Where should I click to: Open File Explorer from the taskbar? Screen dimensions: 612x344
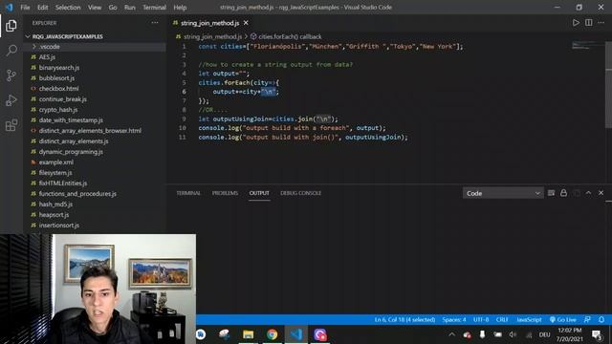249,334
